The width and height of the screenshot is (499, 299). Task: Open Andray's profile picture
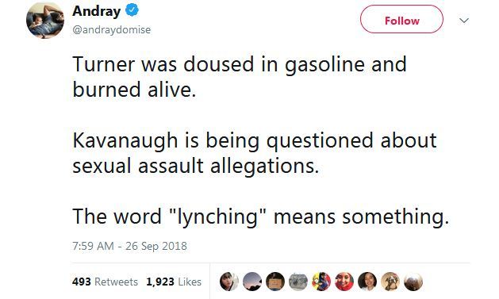point(45,20)
